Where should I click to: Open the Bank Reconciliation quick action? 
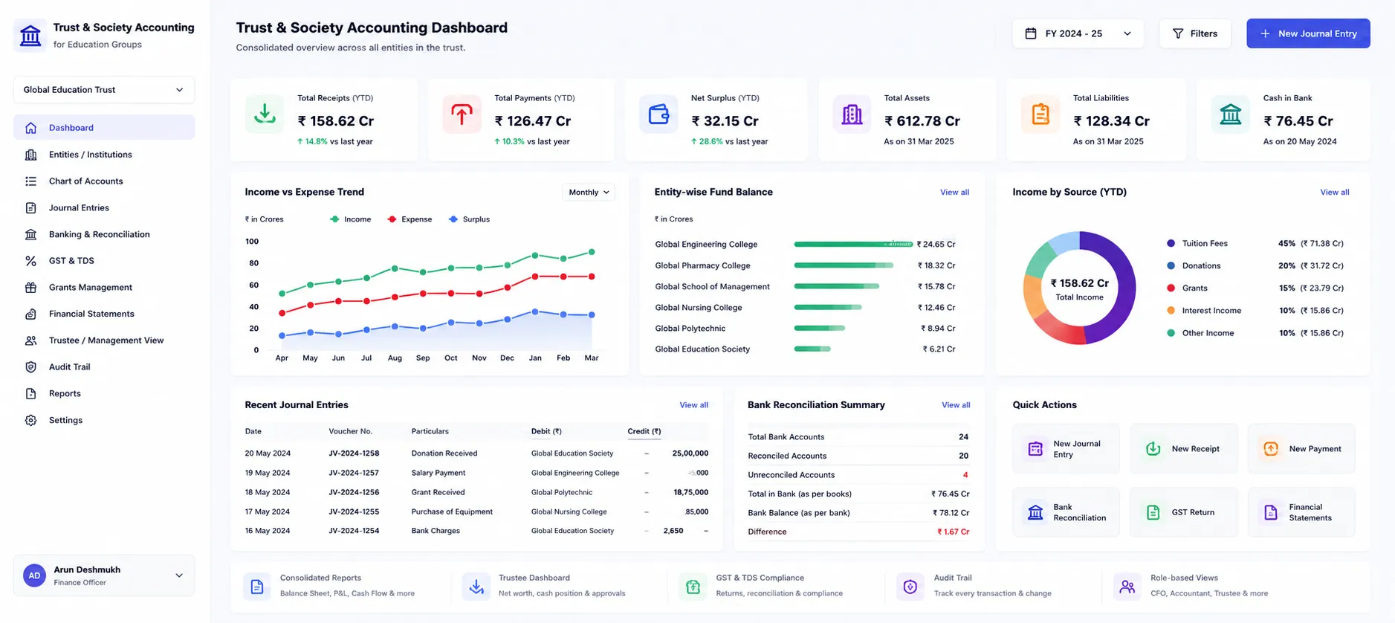(1066, 512)
